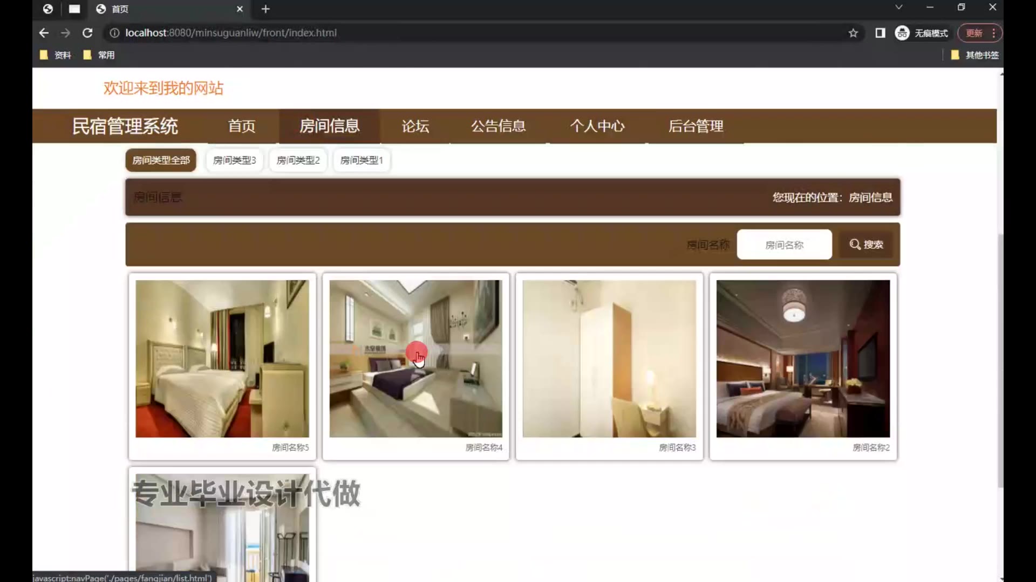Filter by 房间类型2
This screenshot has width=1036, height=582.
point(298,160)
